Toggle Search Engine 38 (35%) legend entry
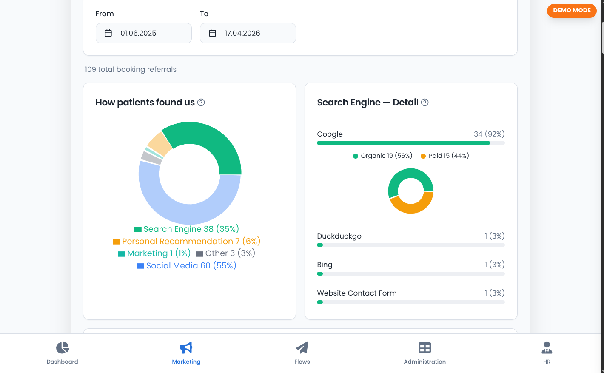The height and width of the screenshot is (373, 604). point(187,229)
